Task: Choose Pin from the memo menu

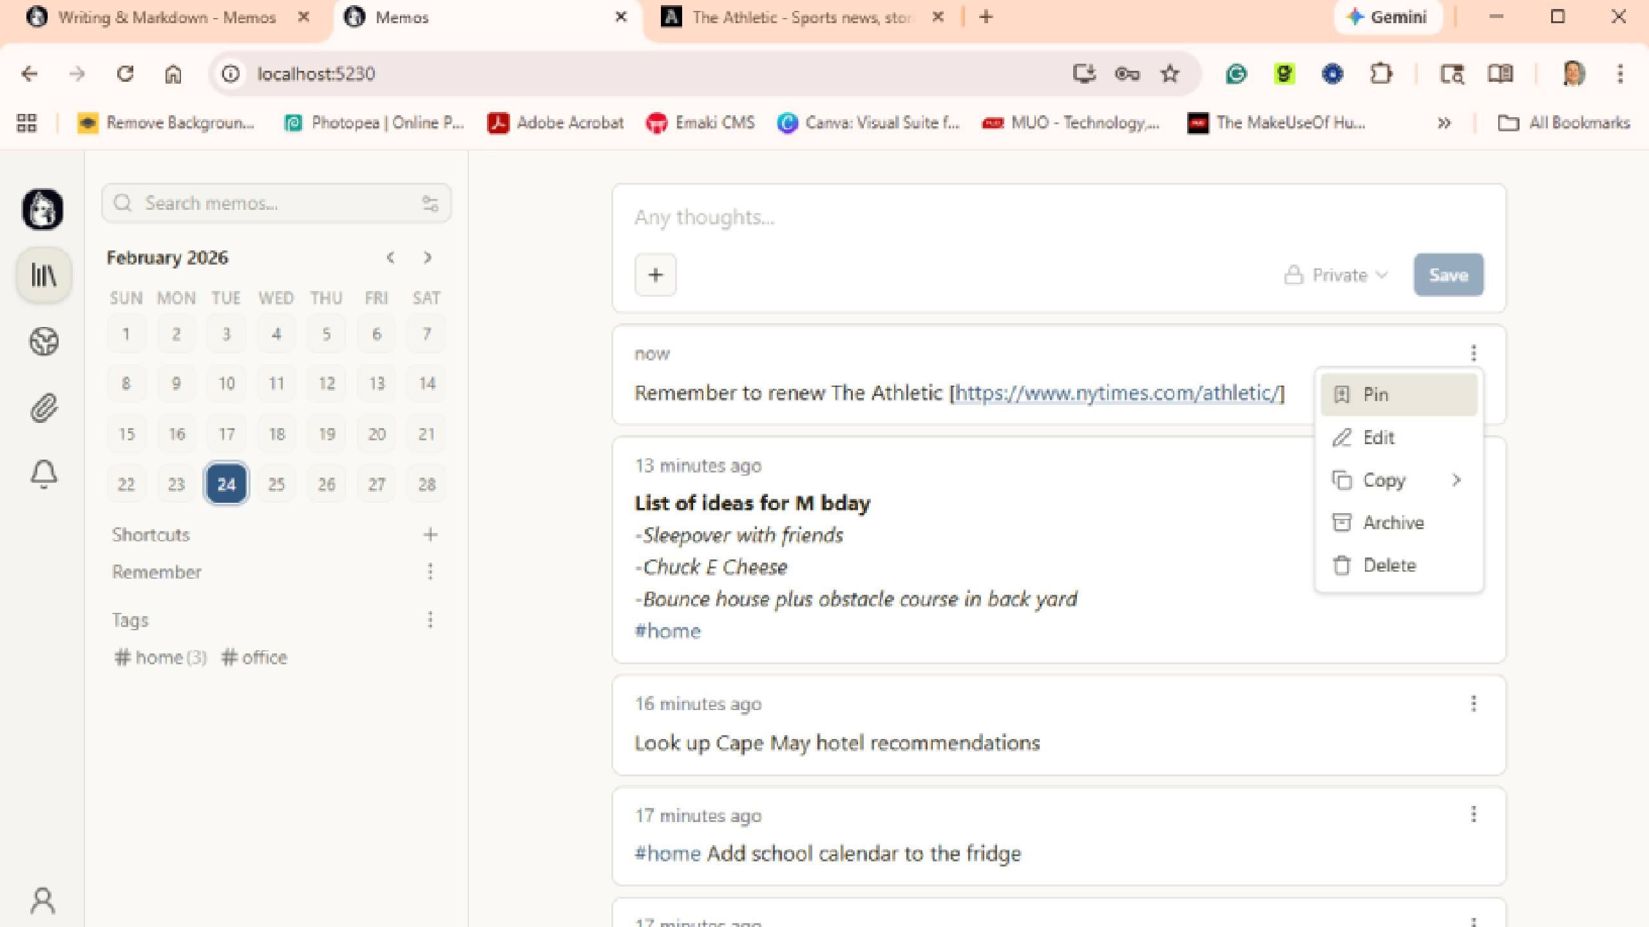Action: tap(1398, 395)
